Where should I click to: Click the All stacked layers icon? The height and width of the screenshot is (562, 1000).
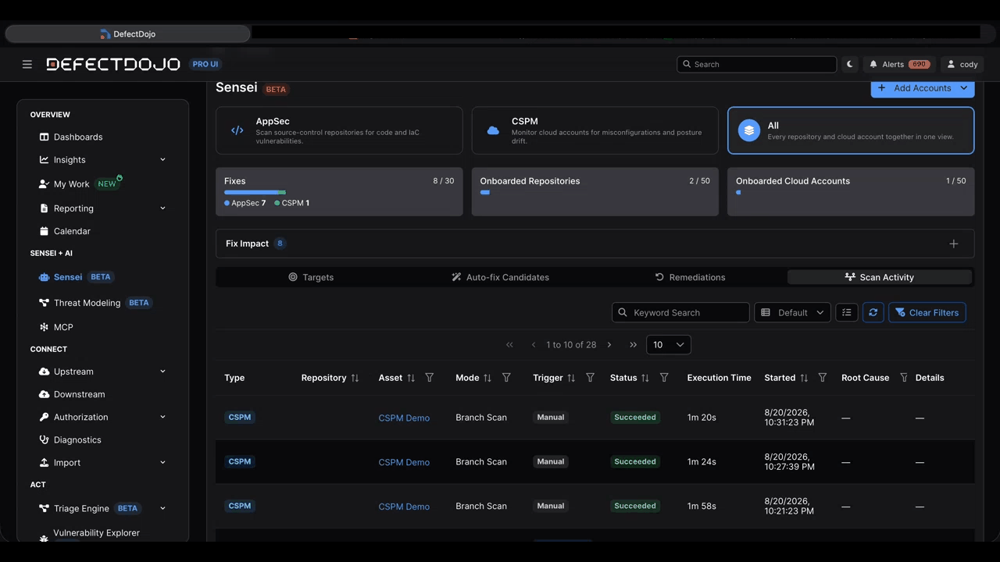click(x=749, y=130)
